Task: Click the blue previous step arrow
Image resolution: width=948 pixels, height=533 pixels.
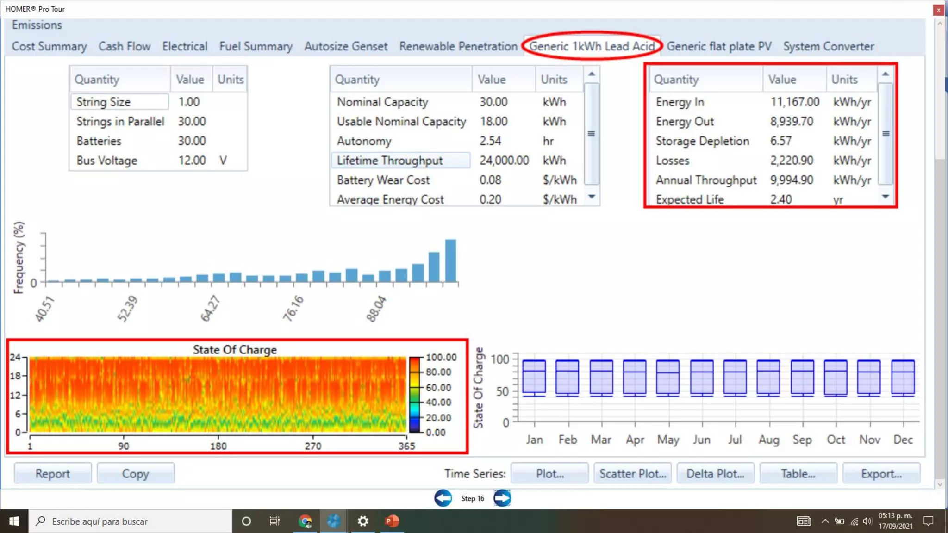Action: coord(443,498)
